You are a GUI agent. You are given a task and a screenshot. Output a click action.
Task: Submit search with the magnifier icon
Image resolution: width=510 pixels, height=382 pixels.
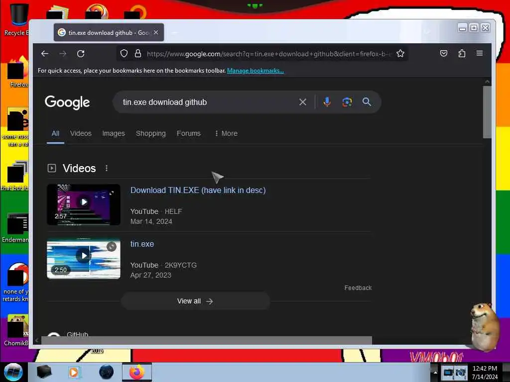(x=367, y=101)
